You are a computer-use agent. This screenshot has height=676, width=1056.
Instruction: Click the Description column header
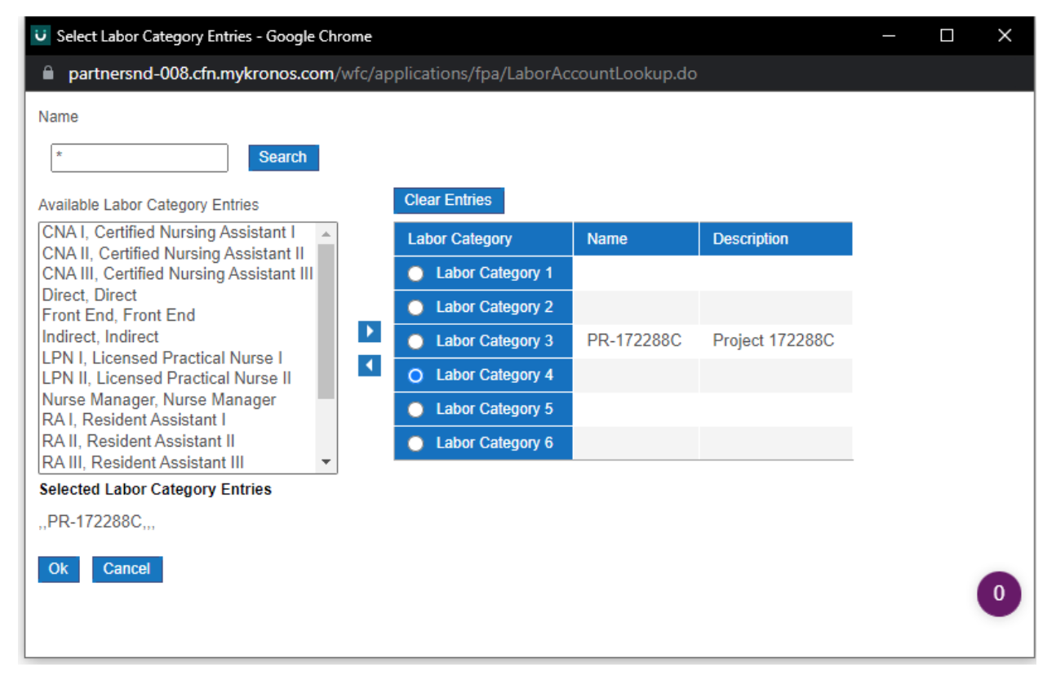pos(750,238)
